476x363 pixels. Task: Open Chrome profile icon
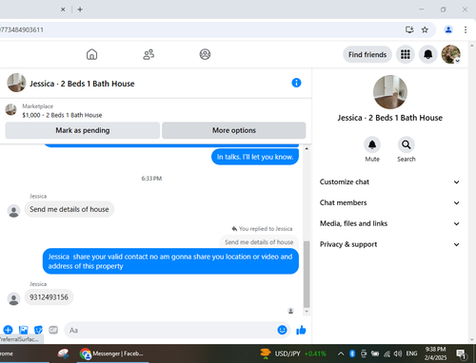coord(448,29)
